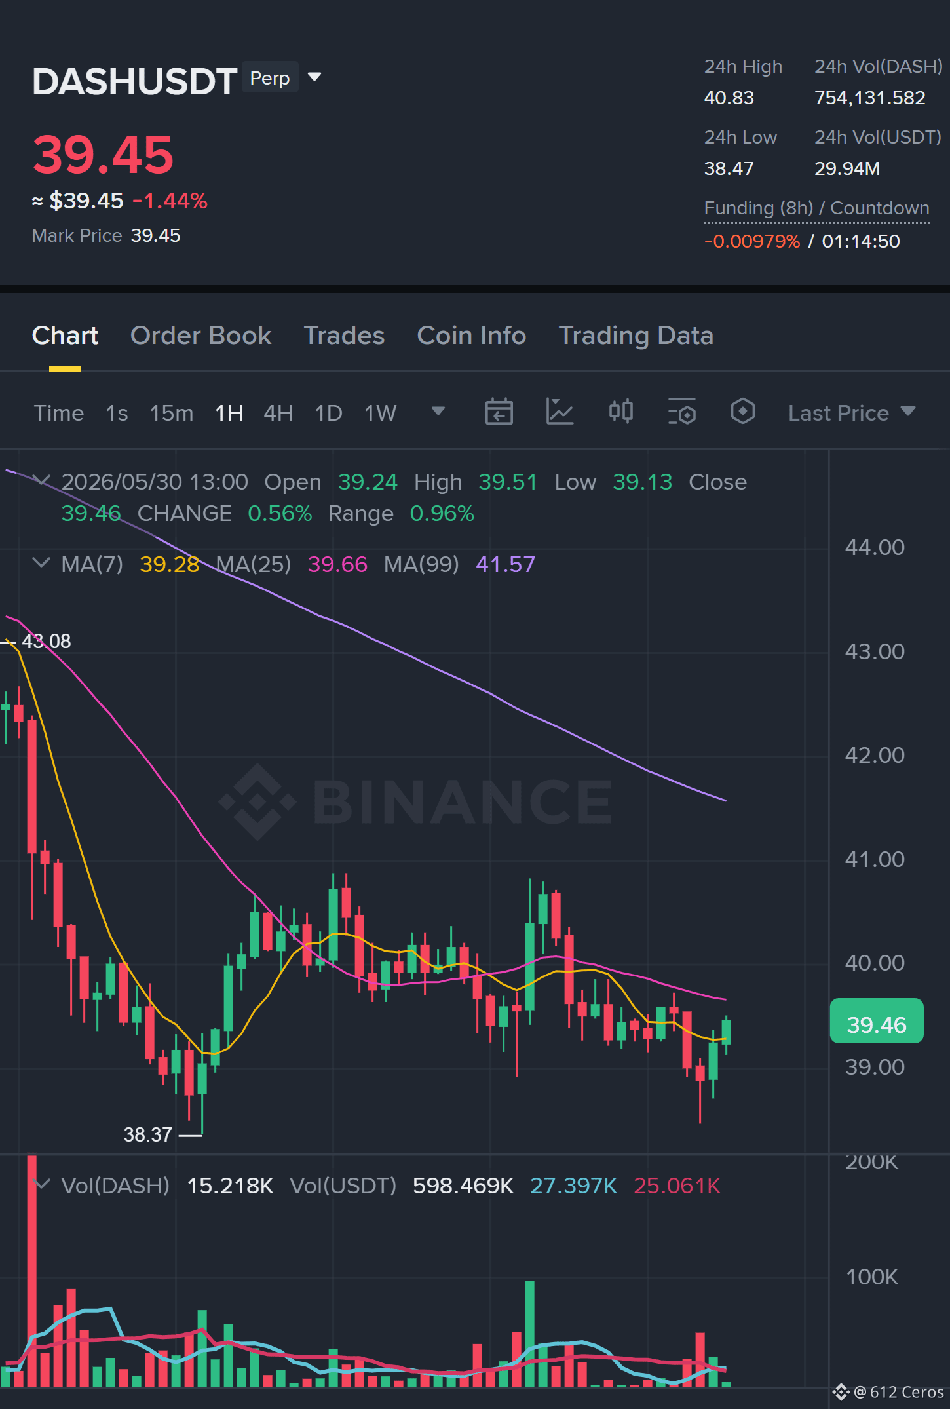The width and height of the screenshot is (950, 1409).
Task: Select the candlestick chart style icon
Action: [x=620, y=412]
